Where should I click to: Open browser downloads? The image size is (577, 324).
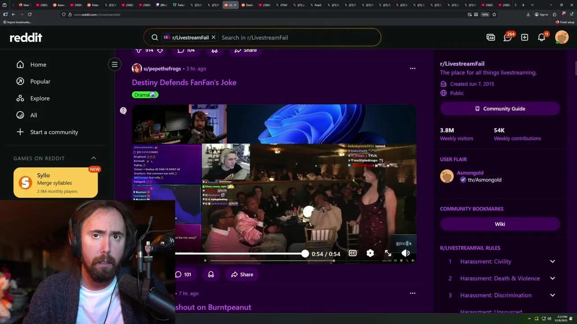coord(528,14)
